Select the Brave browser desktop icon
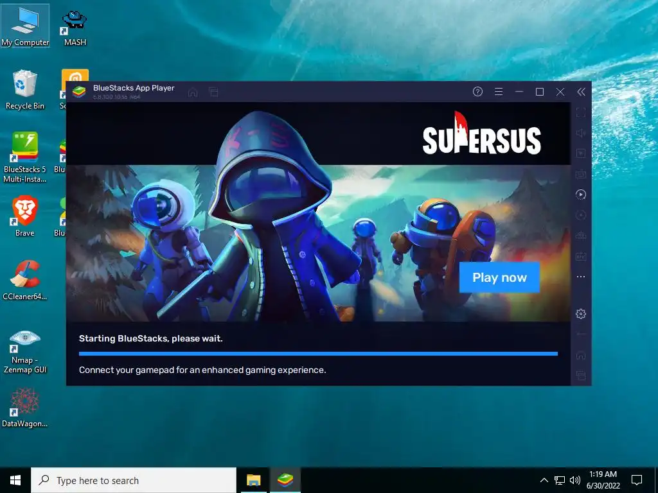The width and height of the screenshot is (658, 493). (25, 216)
